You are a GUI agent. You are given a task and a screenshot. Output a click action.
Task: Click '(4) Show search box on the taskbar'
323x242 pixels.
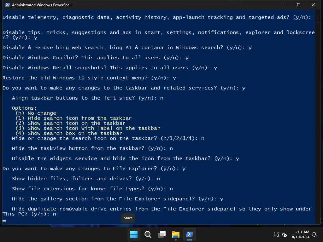69,133
